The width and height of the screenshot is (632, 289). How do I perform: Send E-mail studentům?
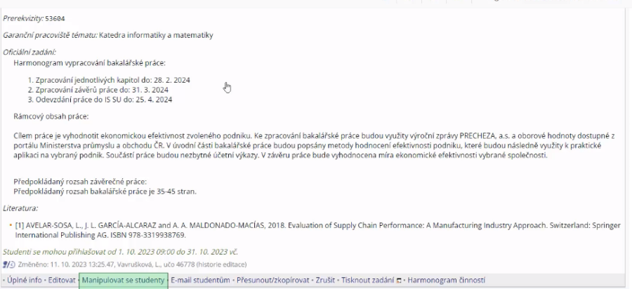click(x=200, y=280)
